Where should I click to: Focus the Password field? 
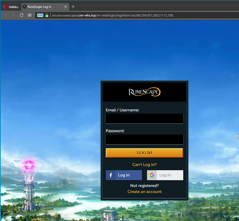[144, 139]
